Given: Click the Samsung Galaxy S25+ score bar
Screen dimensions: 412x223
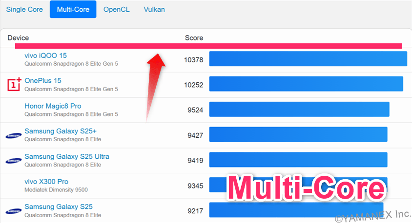Looking at the screenshot, I should tap(298, 134).
